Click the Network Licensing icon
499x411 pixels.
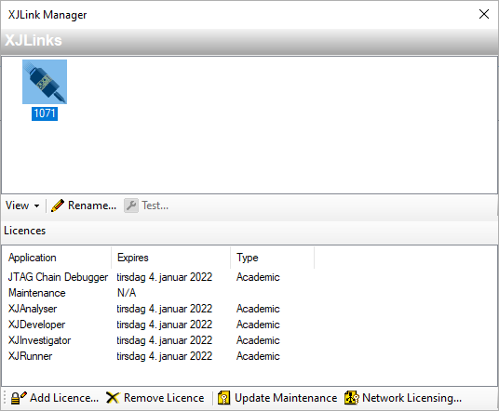[352, 398]
